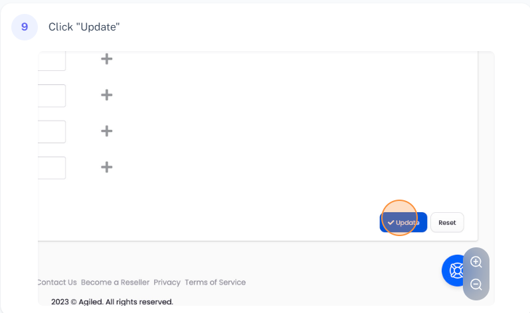Click the first input field

[x=52, y=60]
